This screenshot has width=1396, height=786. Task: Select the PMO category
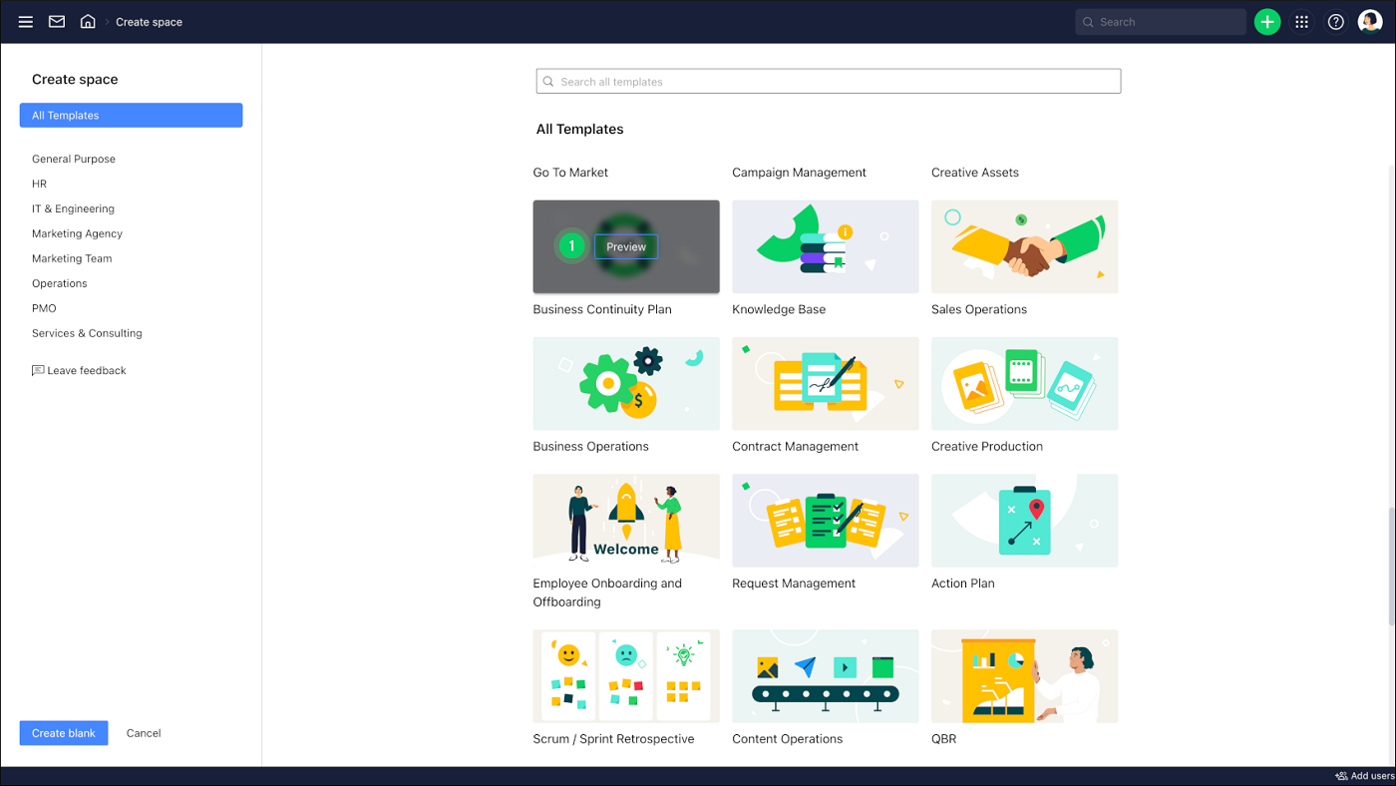[44, 308]
